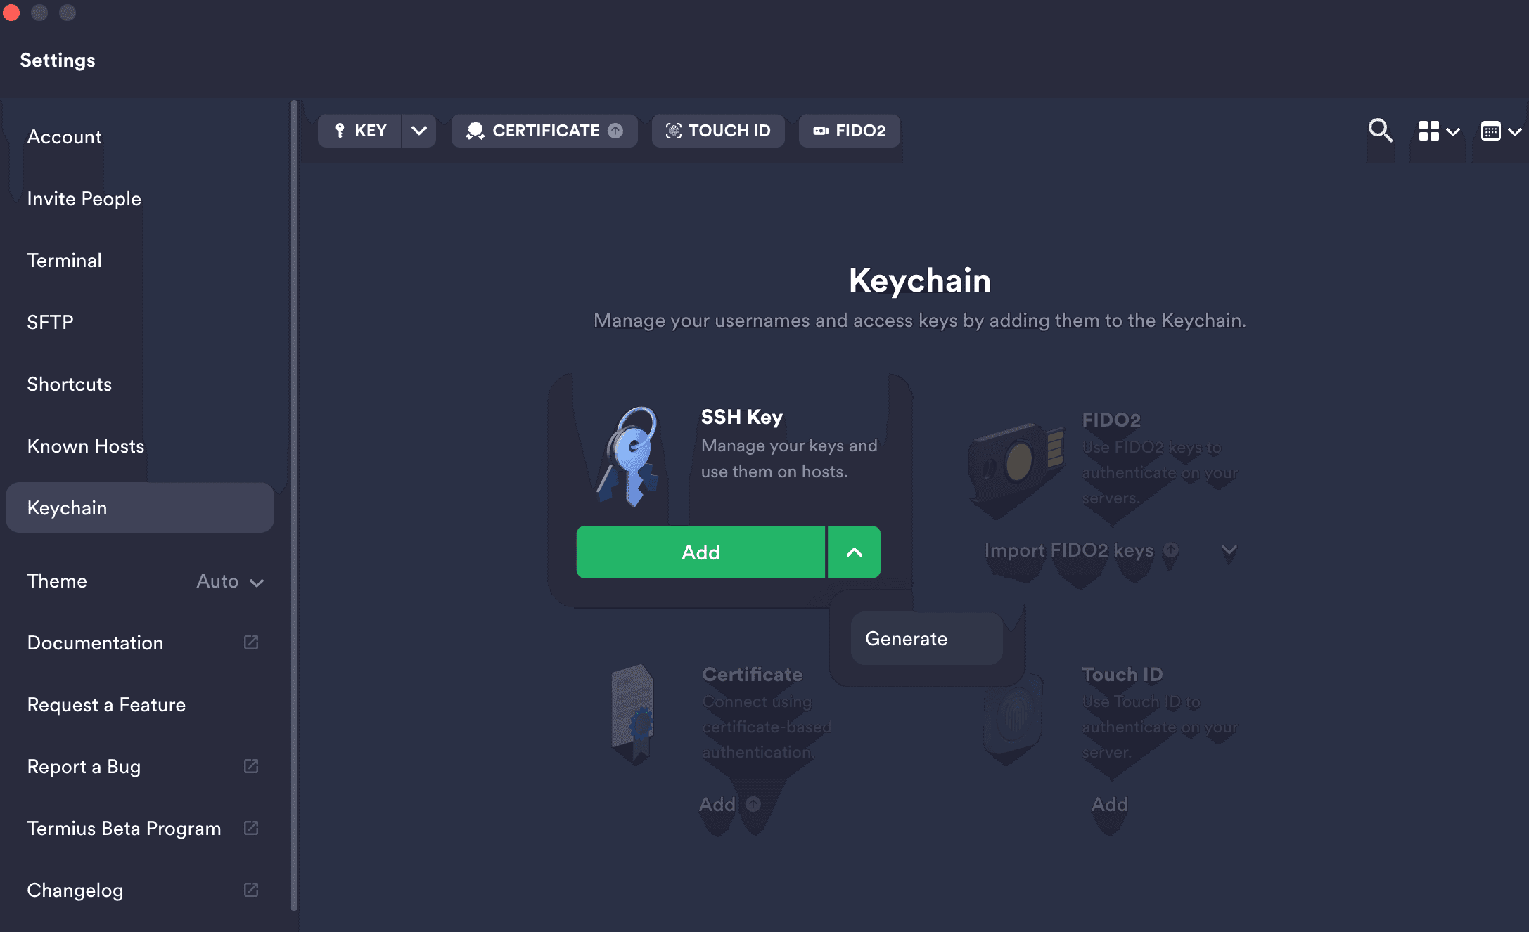
Task: Click the green Add SSH Key button
Action: (x=700, y=551)
